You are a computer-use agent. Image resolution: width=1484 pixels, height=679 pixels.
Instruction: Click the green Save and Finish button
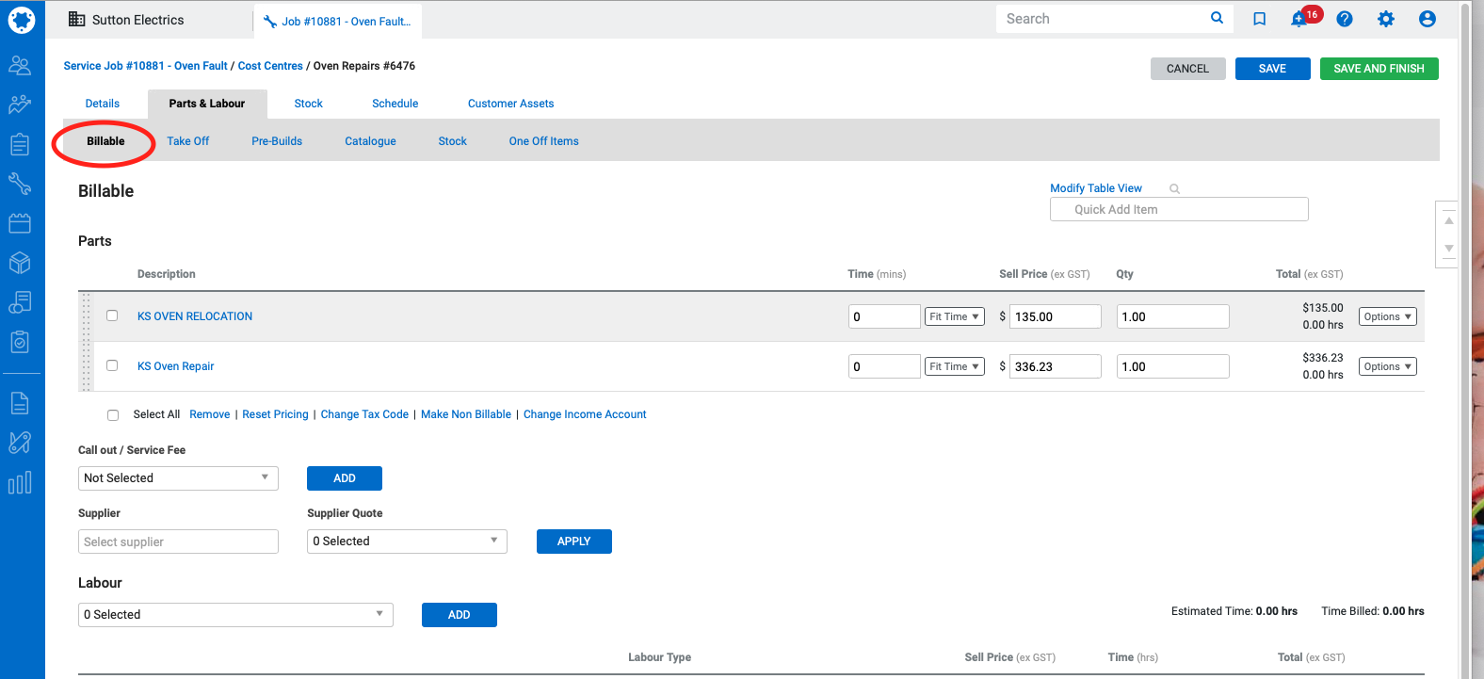coord(1379,69)
